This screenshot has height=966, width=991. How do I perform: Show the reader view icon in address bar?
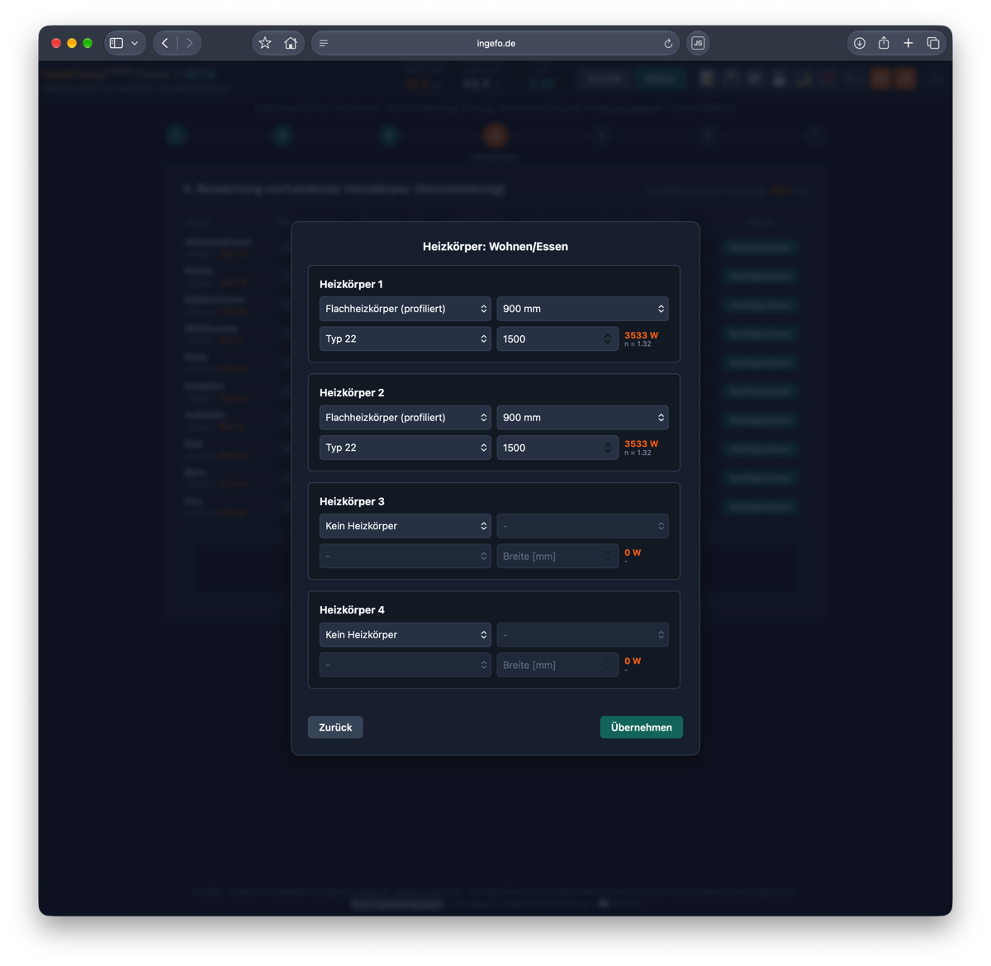click(324, 43)
